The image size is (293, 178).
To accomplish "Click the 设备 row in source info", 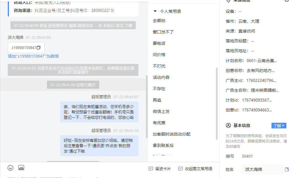I will (x=234, y=12).
